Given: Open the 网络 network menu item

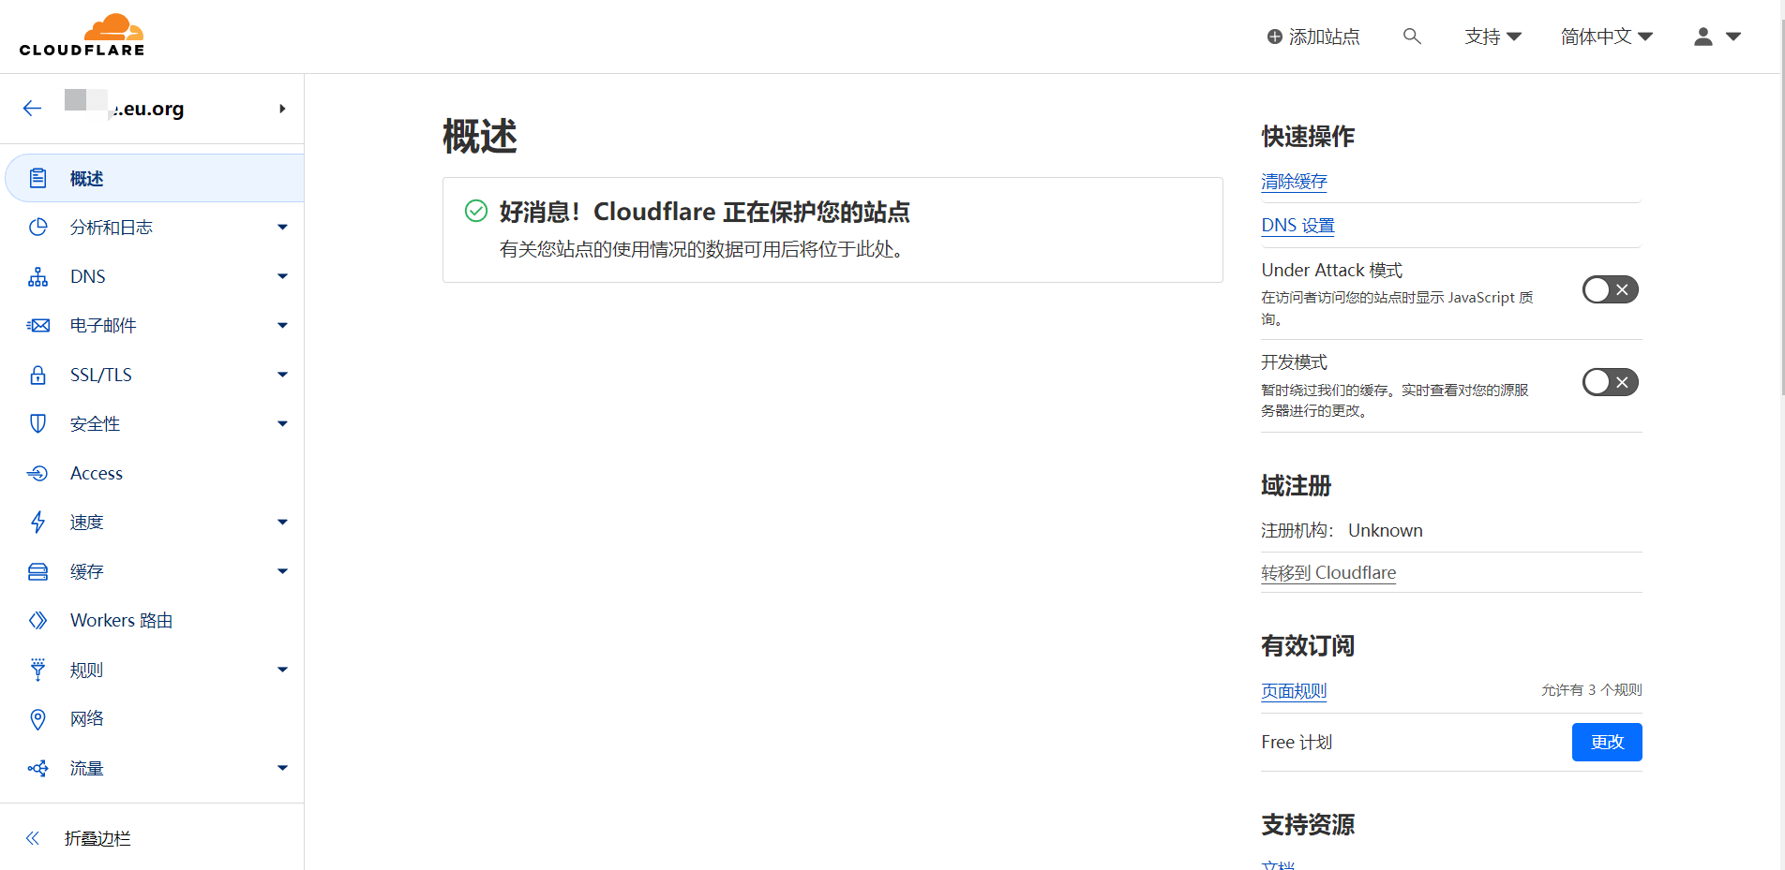Looking at the screenshot, I should (86, 719).
